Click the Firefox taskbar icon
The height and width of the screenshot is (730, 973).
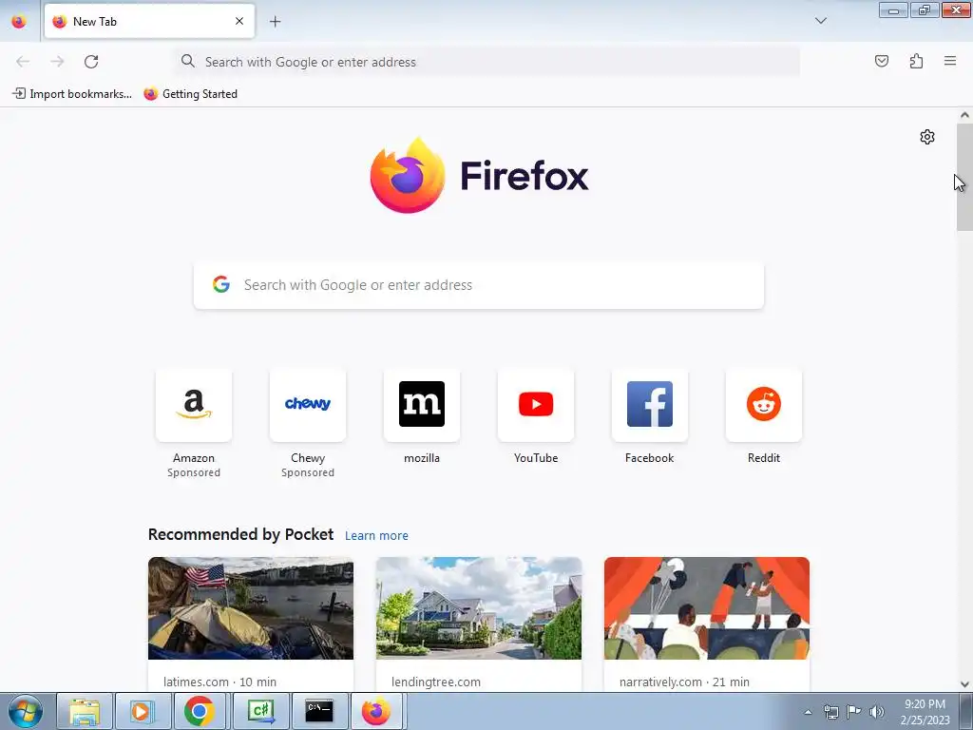click(x=376, y=711)
